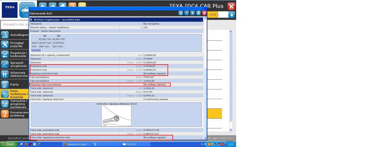This screenshot has height=147, width=378.
Task: Click the taskbar clock showing 10:01
Action: click(231, 144)
